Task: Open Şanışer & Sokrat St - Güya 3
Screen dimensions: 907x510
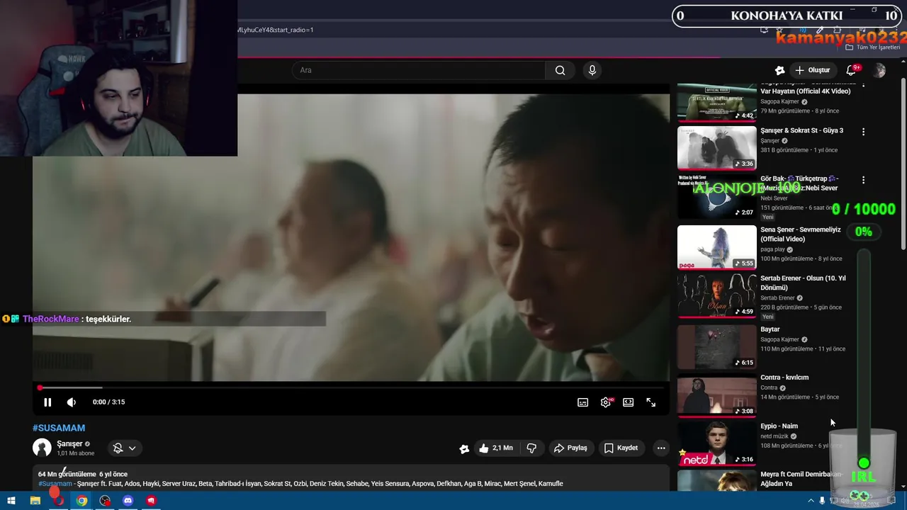Action: pyautogui.click(x=801, y=130)
